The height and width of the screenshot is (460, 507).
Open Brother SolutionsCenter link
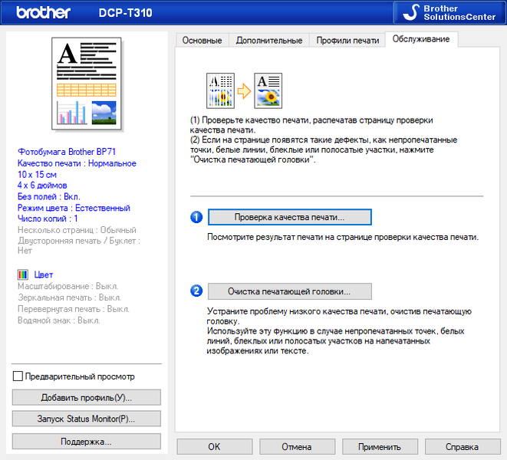point(449,12)
